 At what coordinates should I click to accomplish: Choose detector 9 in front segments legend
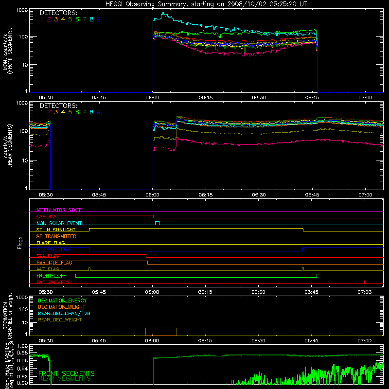tap(99, 19)
